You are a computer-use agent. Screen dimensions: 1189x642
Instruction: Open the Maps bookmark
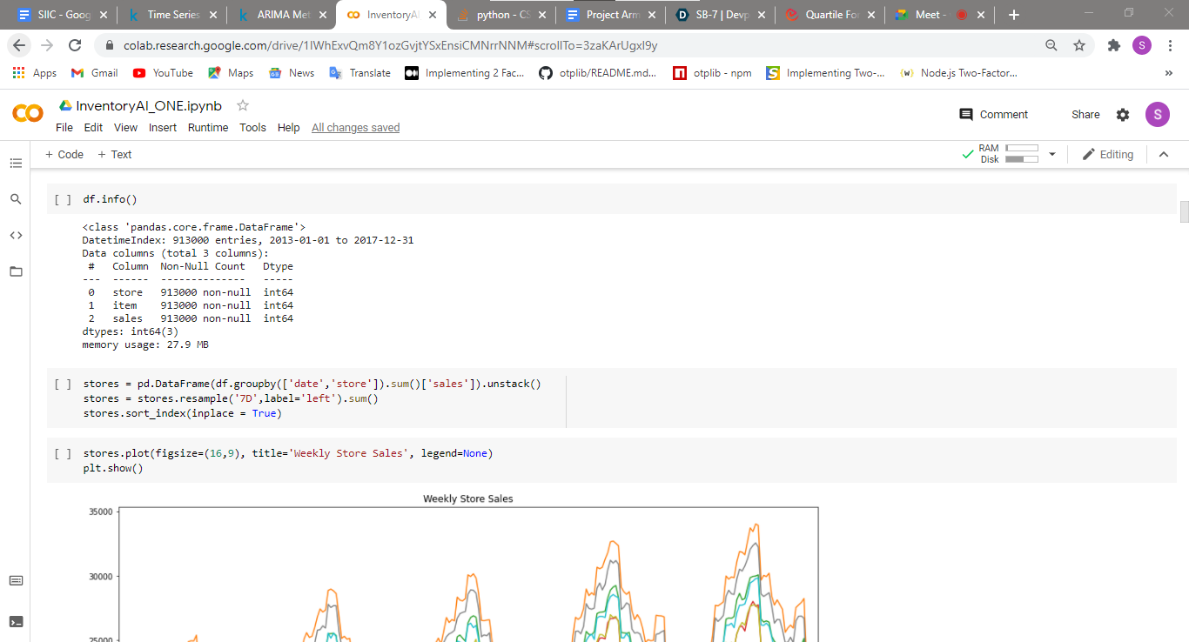(x=230, y=73)
